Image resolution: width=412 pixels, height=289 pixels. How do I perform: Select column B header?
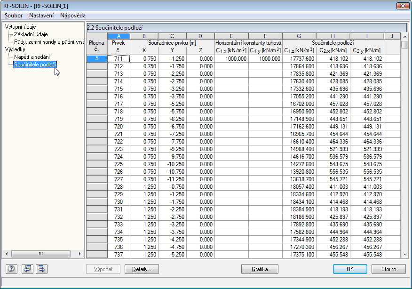click(x=144, y=36)
